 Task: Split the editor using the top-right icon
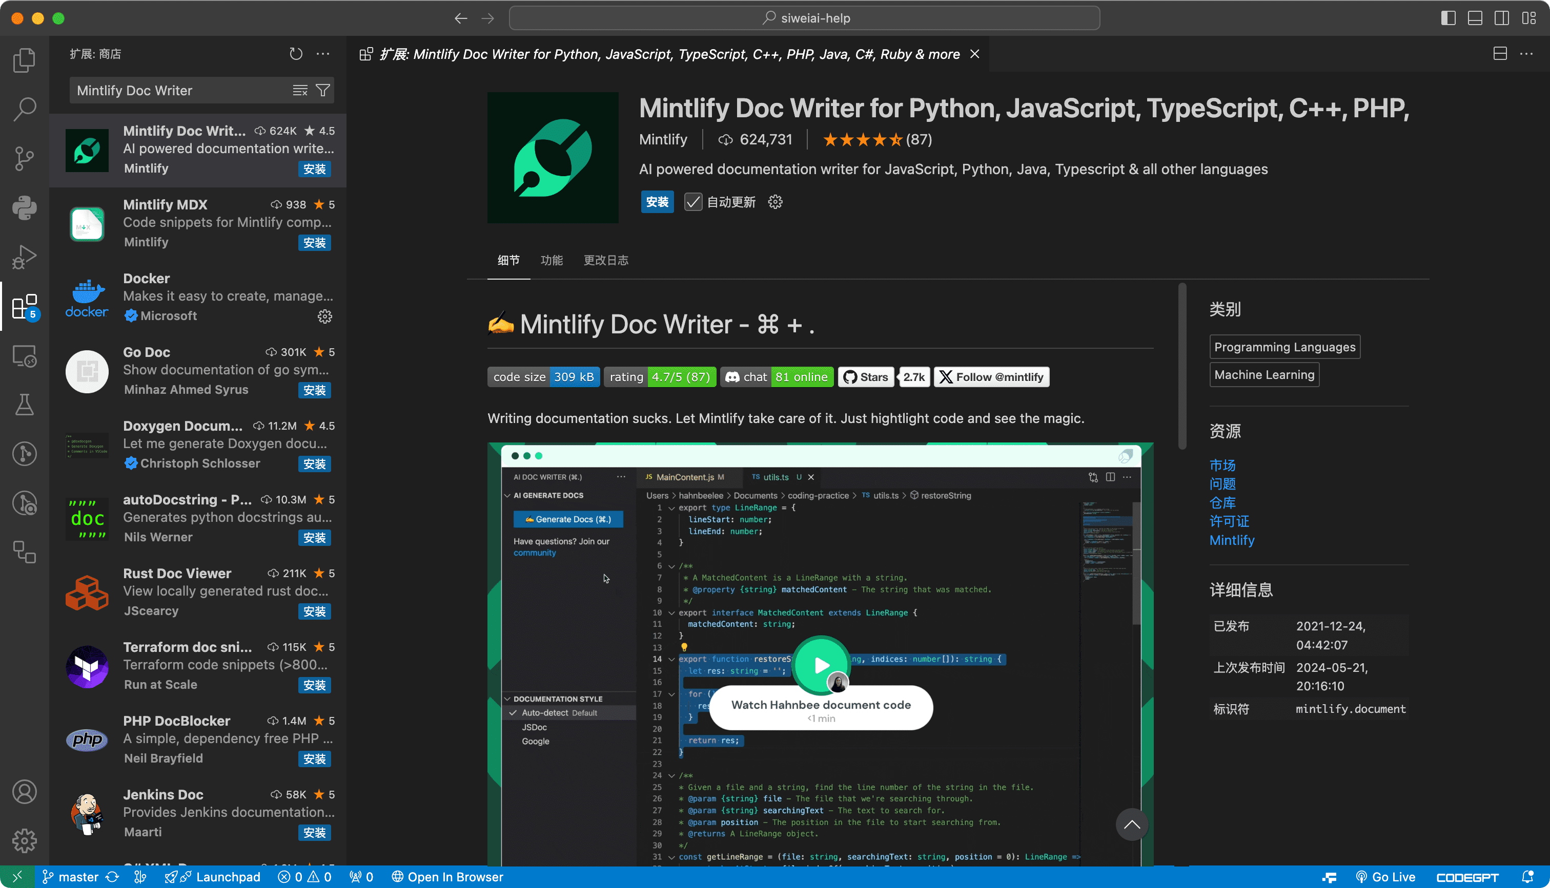(x=1499, y=54)
